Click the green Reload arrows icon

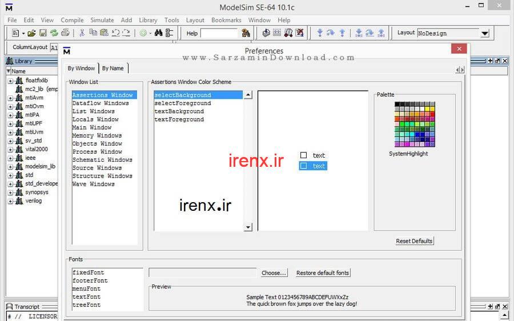(x=54, y=33)
